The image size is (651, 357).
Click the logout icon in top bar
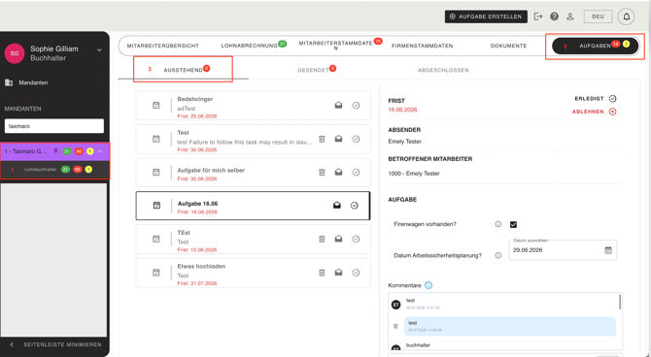click(538, 16)
